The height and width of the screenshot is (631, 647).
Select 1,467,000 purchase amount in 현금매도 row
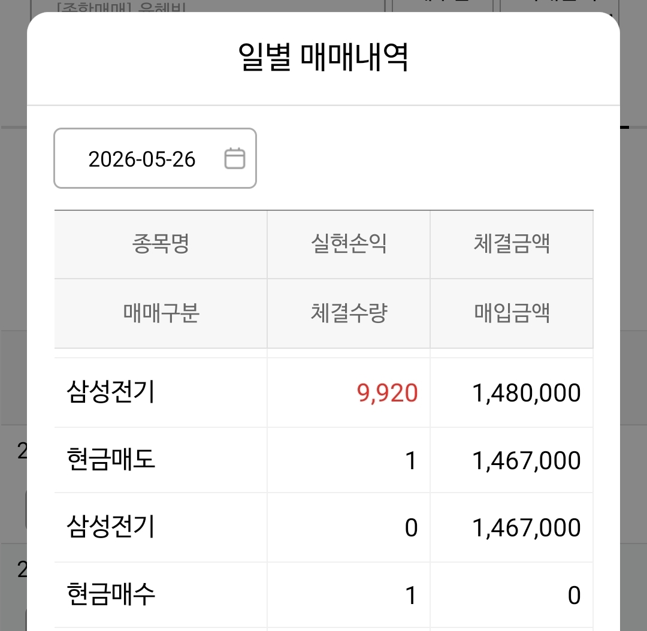click(x=526, y=460)
